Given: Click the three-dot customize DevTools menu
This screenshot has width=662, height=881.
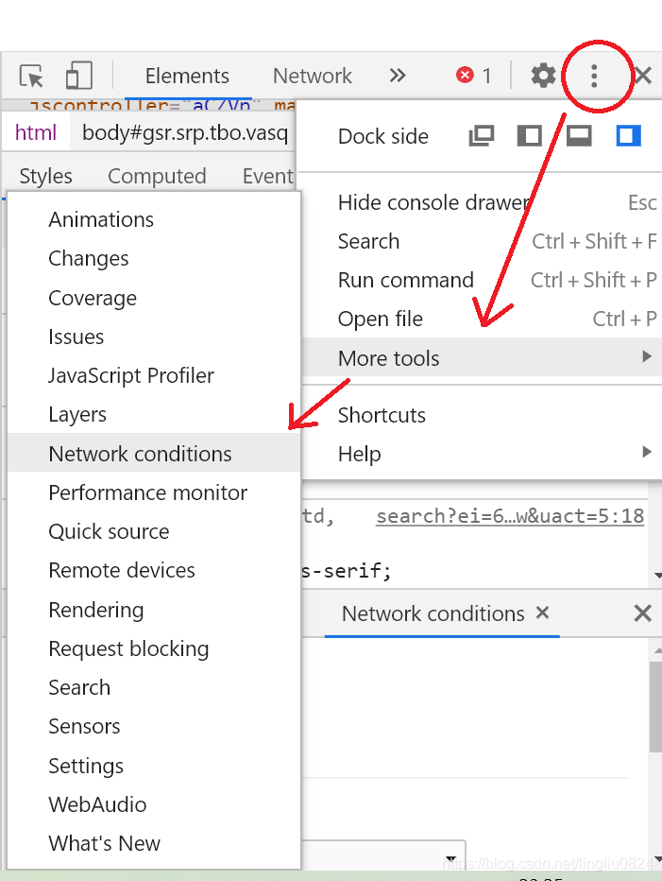Looking at the screenshot, I should pyautogui.click(x=594, y=76).
